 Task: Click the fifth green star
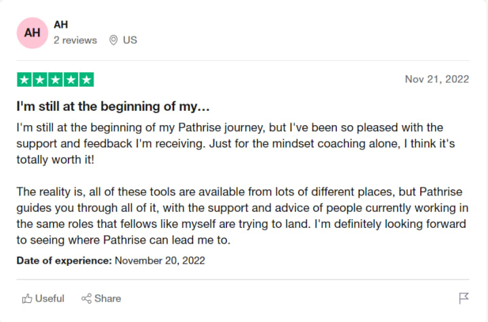tap(87, 80)
